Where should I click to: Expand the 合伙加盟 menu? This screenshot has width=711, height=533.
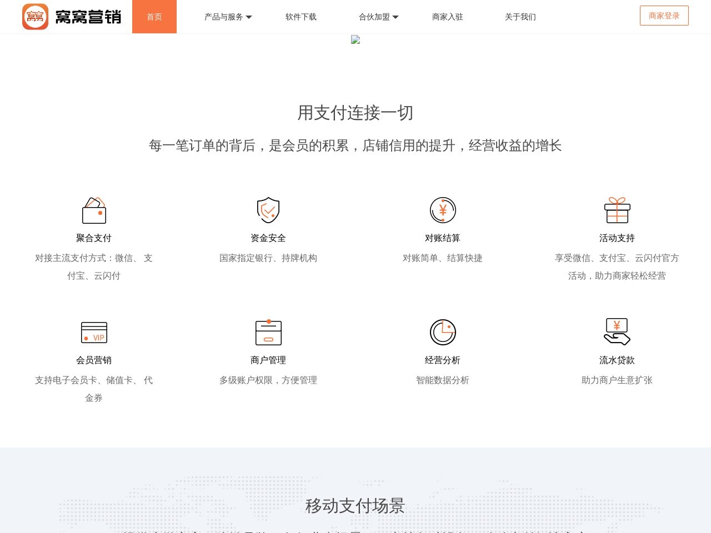374,17
